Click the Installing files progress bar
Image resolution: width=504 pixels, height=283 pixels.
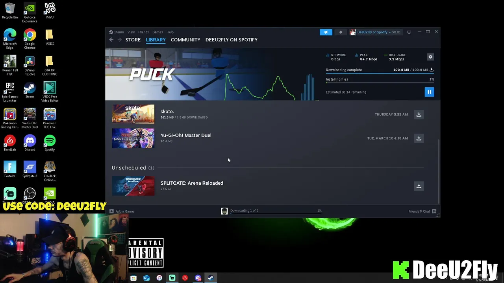(x=380, y=83)
